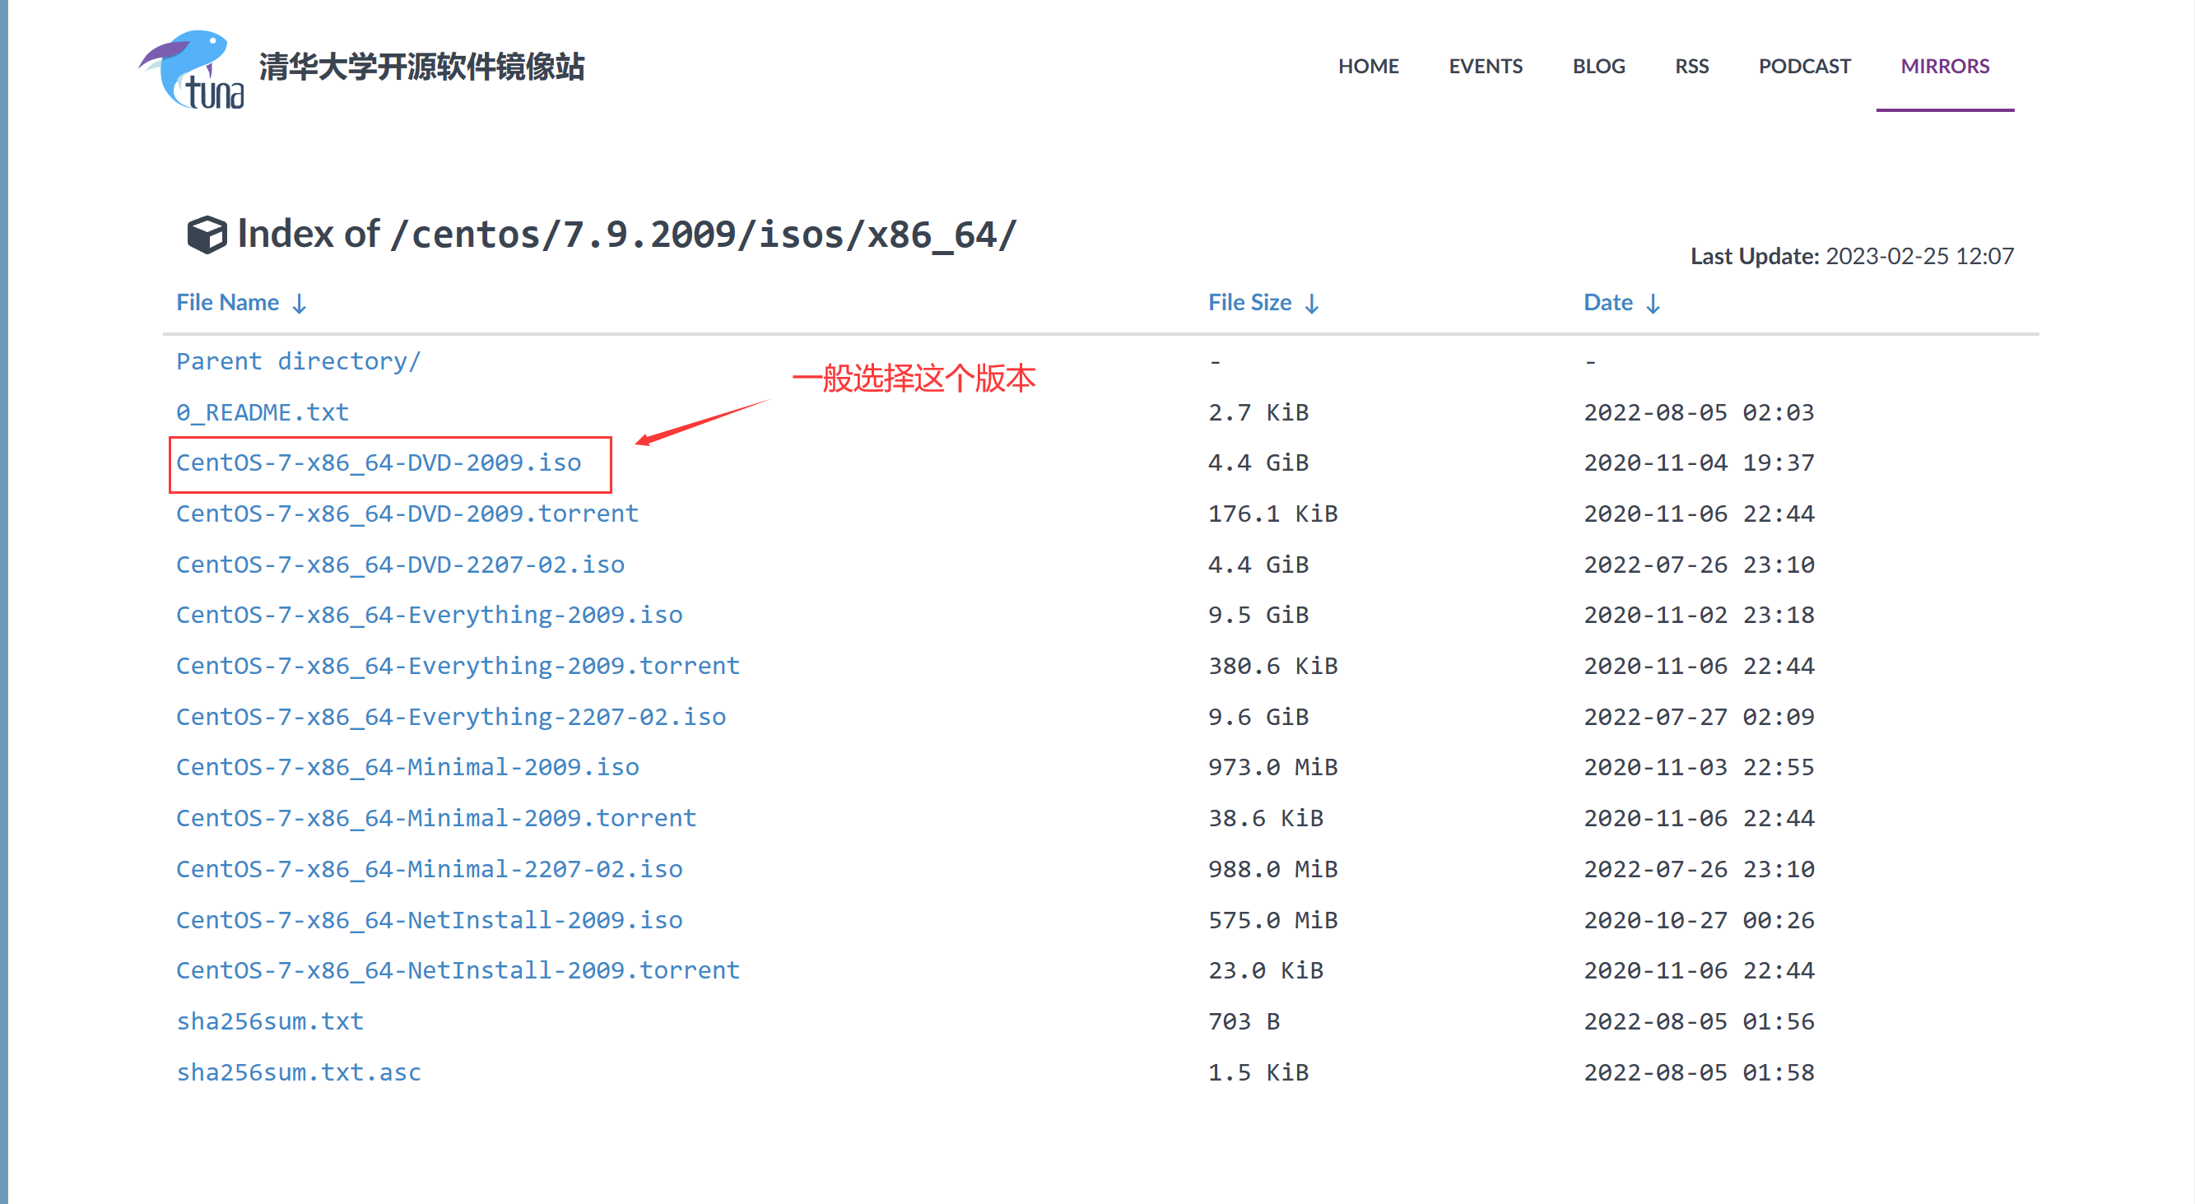This screenshot has height=1204, width=2195.
Task: Sort by Date arrow icon
Action: pos(1653,304)
